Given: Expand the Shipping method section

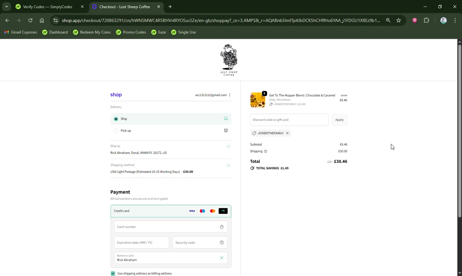Looking at the screenshot, I should coord(229,165).
